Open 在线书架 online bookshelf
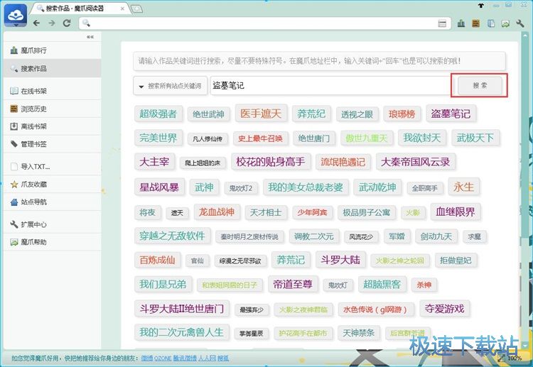This screenshot has height=367, width=533. click(33, 92)
